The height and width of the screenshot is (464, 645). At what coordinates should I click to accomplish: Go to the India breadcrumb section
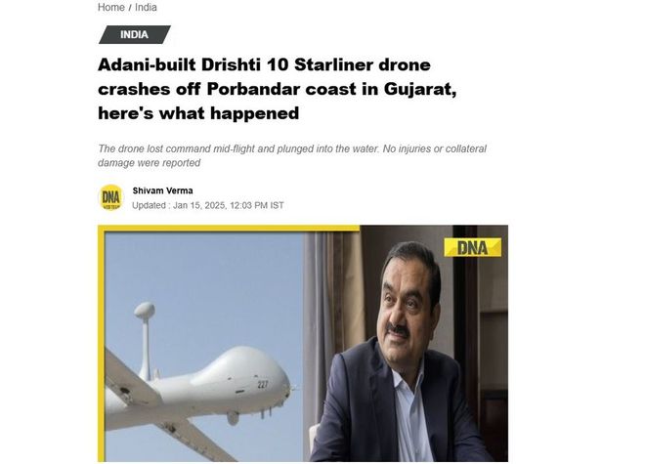point(146,8)
